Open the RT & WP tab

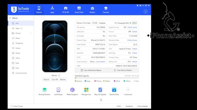pos(66,10)
